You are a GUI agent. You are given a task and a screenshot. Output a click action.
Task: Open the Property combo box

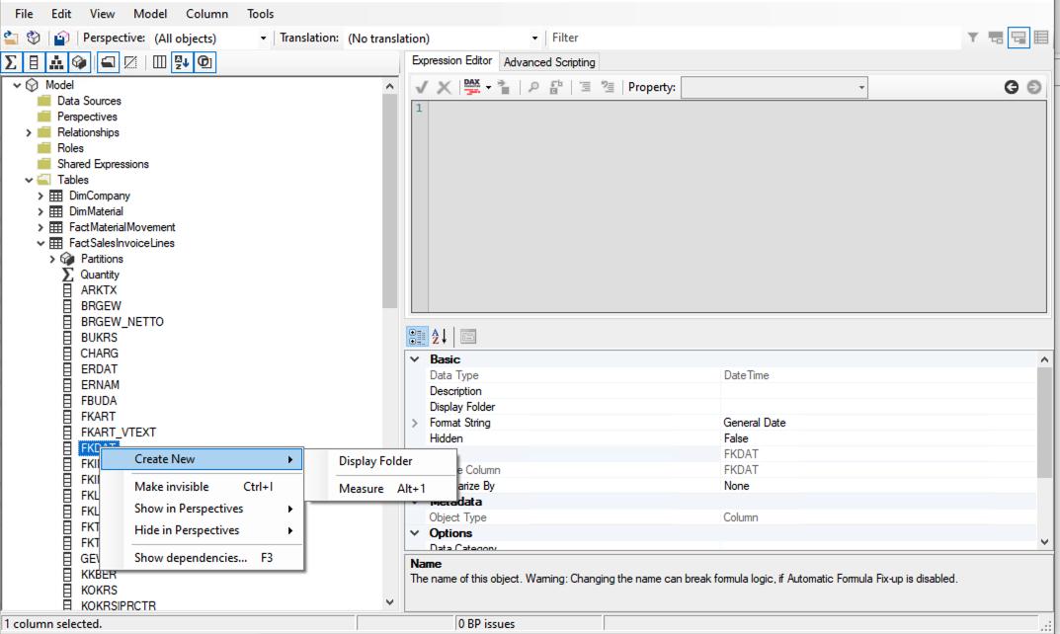[x=775, y=87]
